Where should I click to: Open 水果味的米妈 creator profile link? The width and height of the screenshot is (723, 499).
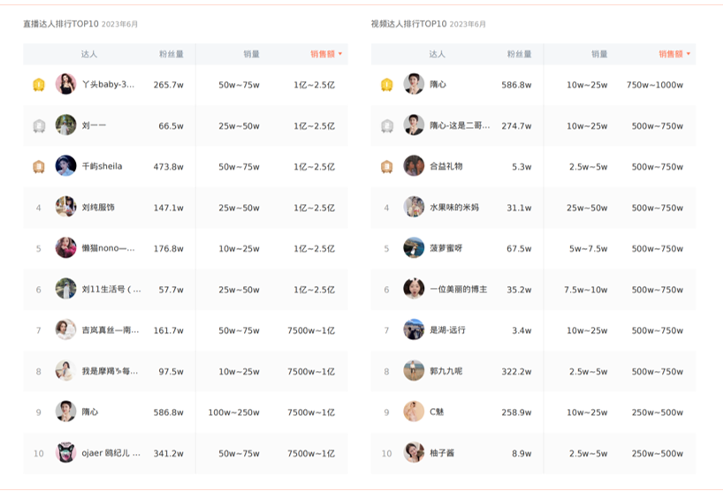(454, 208)
